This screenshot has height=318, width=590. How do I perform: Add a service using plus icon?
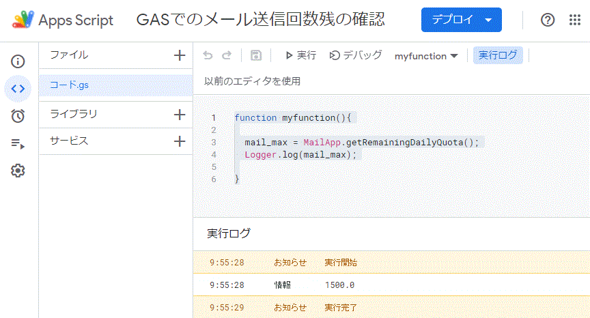tap(180, 141)
